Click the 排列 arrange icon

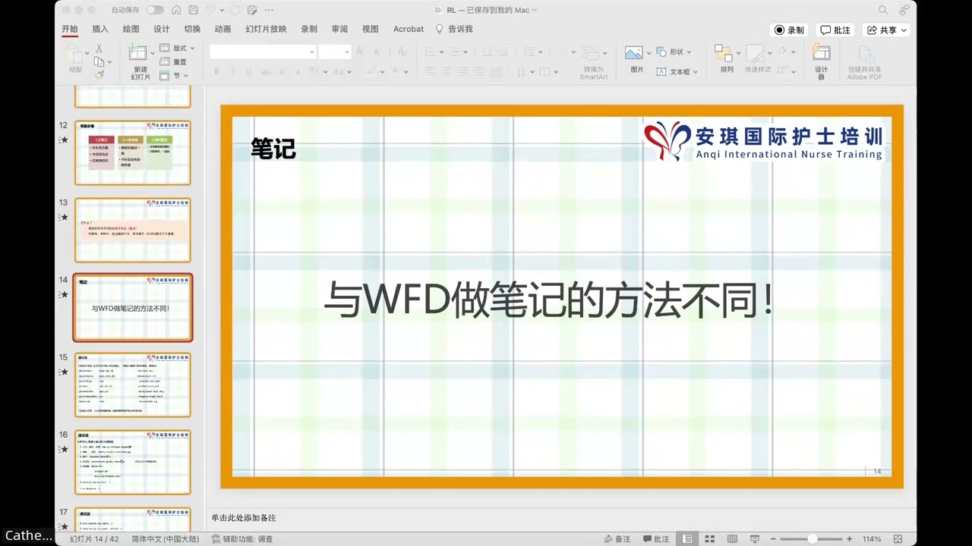[724, 53]
